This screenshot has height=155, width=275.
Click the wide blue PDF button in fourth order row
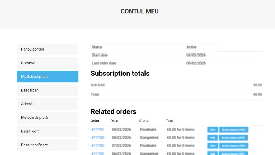pos(233,153)
